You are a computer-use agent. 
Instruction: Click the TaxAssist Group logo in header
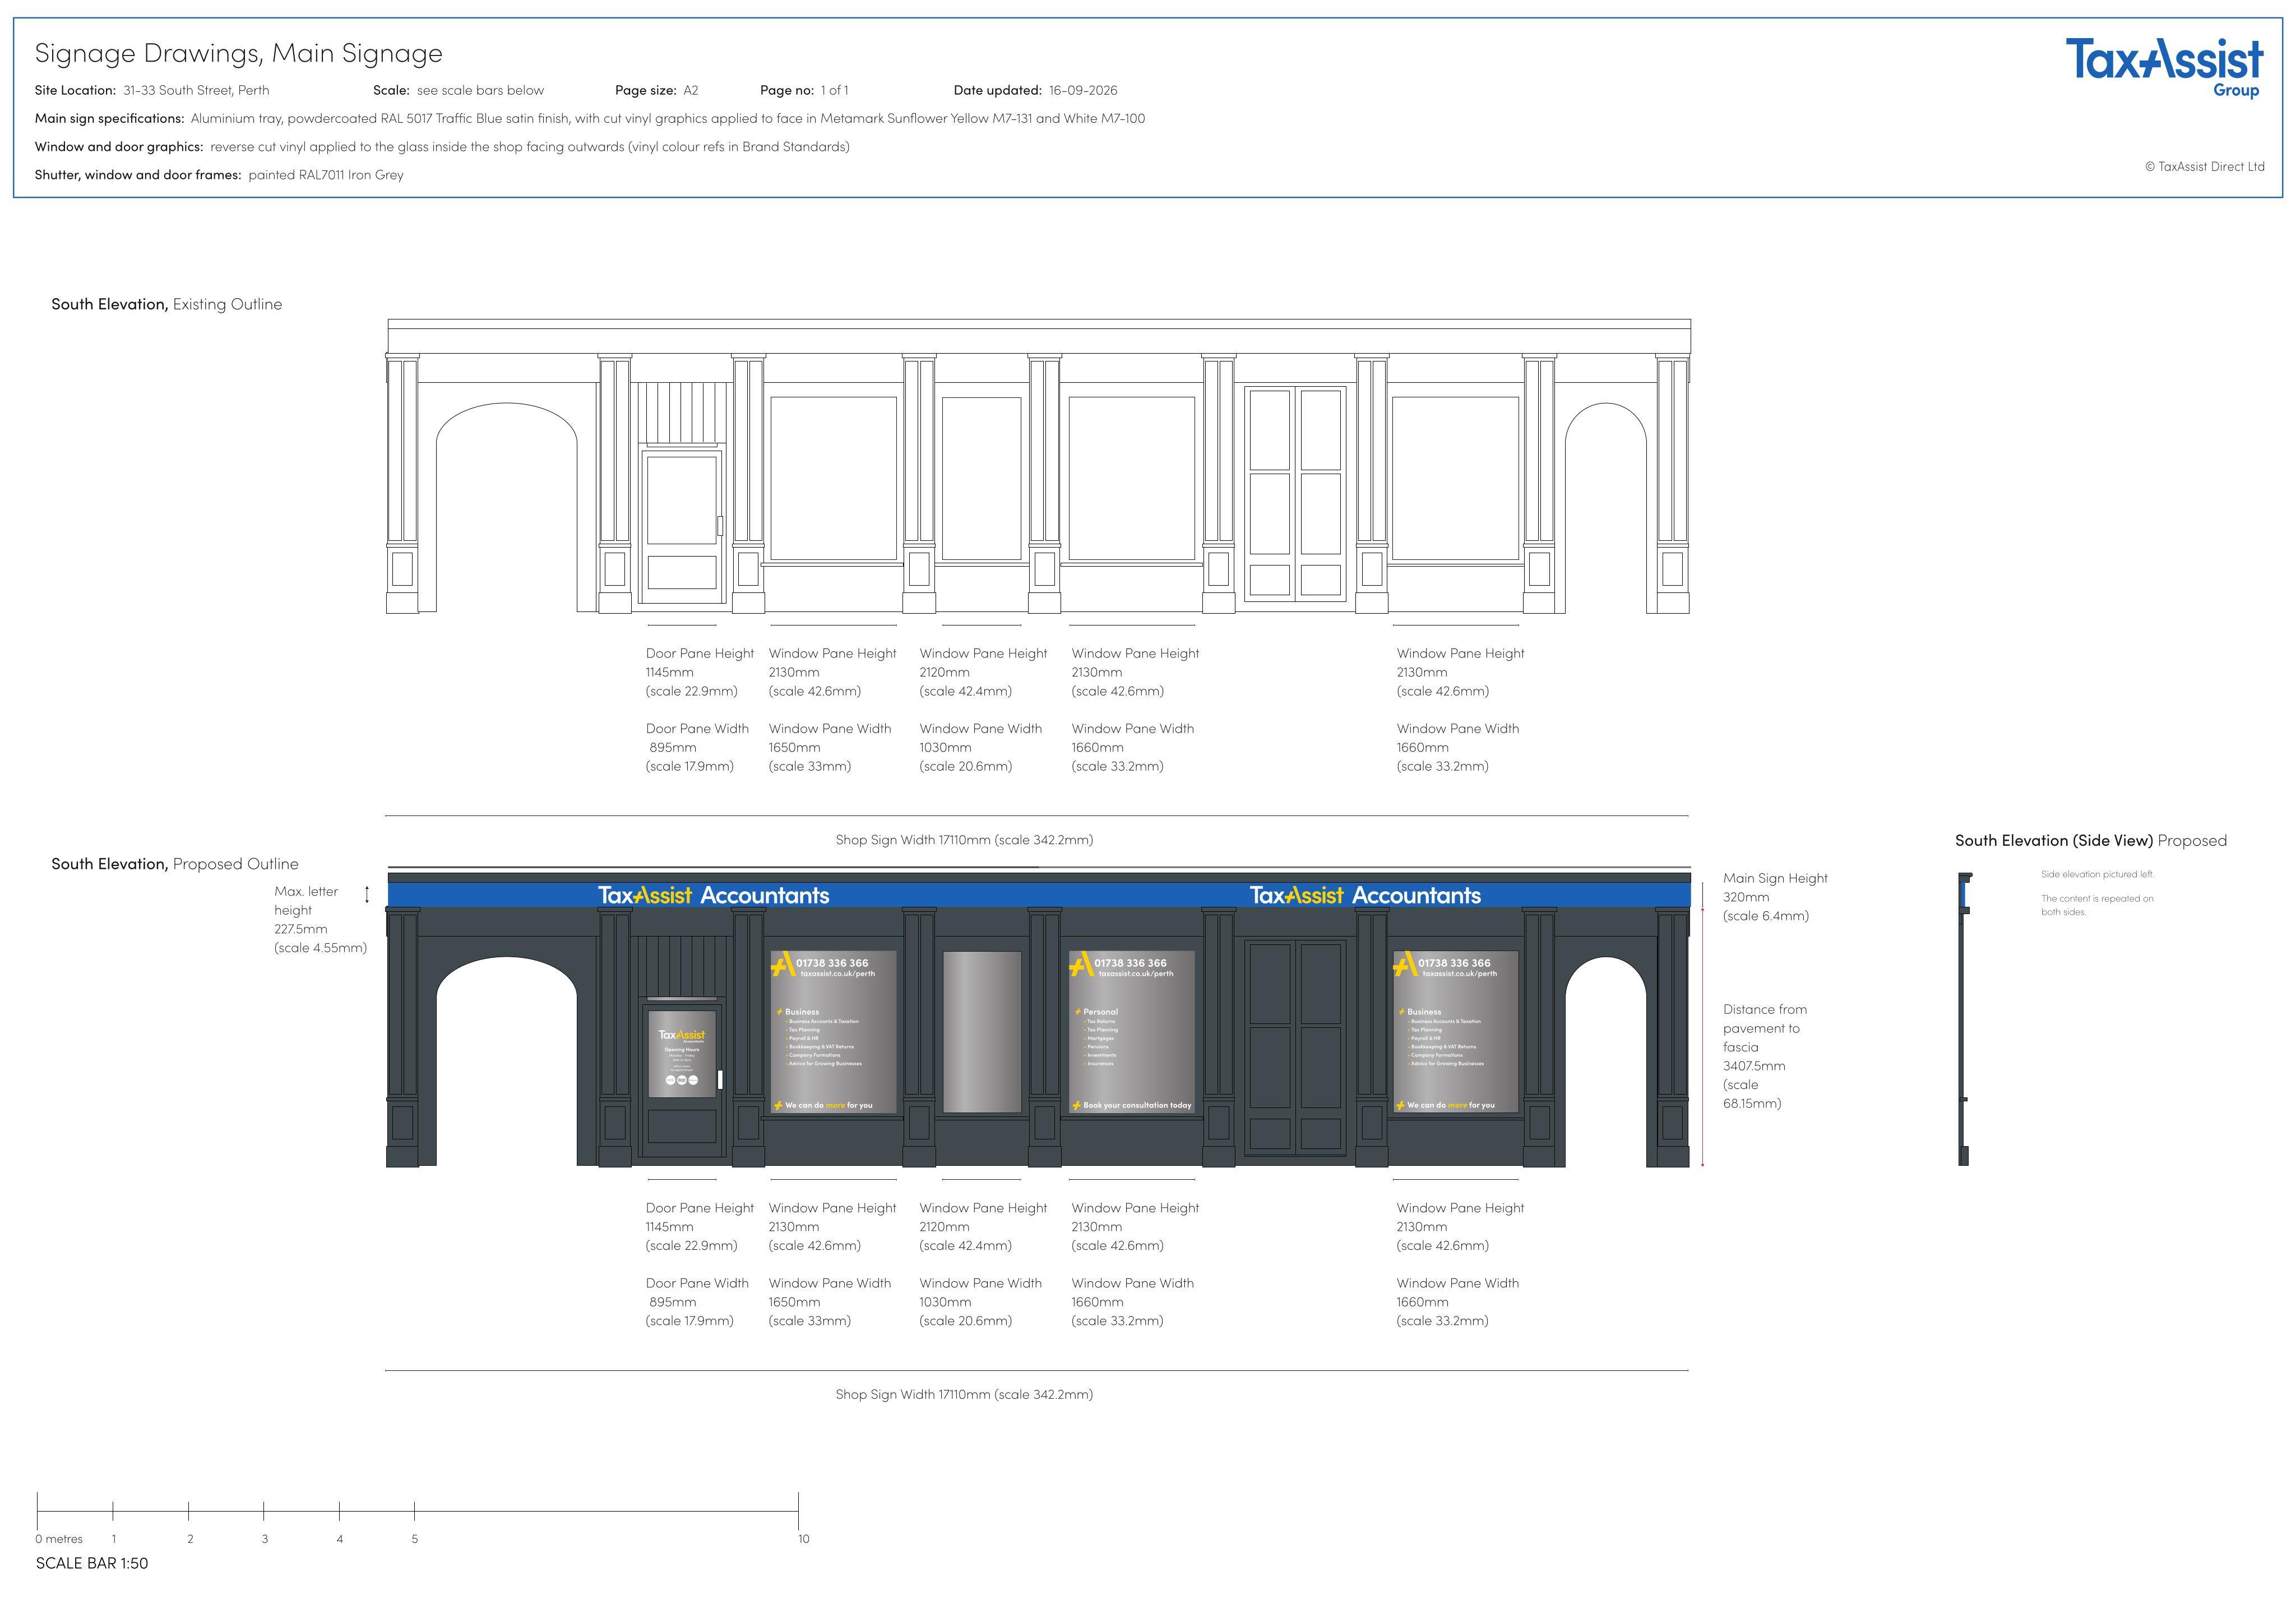2164,67
